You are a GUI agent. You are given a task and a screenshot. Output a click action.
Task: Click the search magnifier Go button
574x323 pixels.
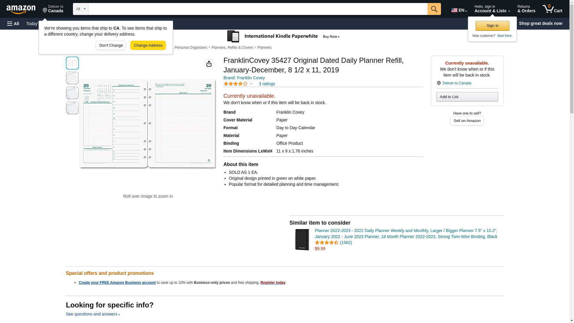(434, 9)
